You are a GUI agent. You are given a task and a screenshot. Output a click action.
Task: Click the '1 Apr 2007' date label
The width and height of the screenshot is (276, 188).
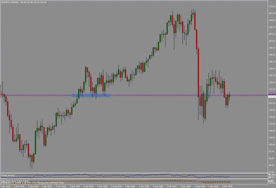[172, 186]
